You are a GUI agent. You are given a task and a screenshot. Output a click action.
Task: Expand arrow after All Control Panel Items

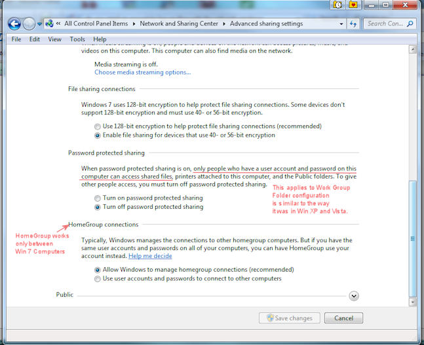click(134, 24)
